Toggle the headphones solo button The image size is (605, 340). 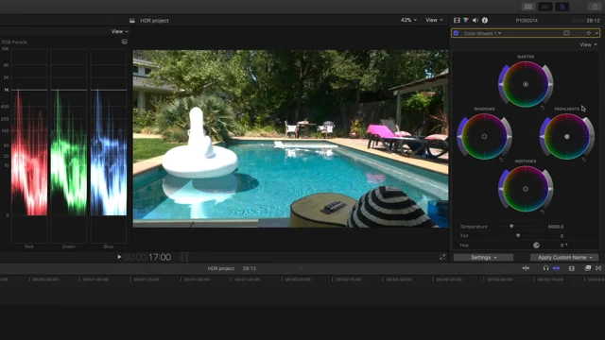pyautogui.click(x=545, y=268)
